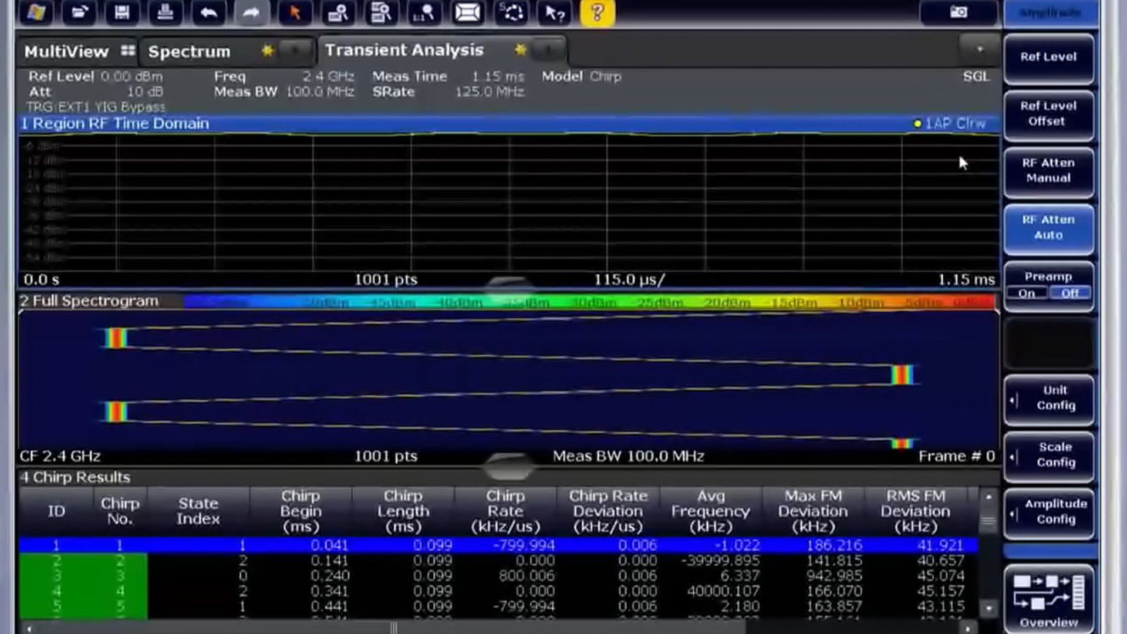The height and width of the screenshot is (634, 1127).
Task: Open the Amplitude Config dialog
Action: coord(1048,512)
